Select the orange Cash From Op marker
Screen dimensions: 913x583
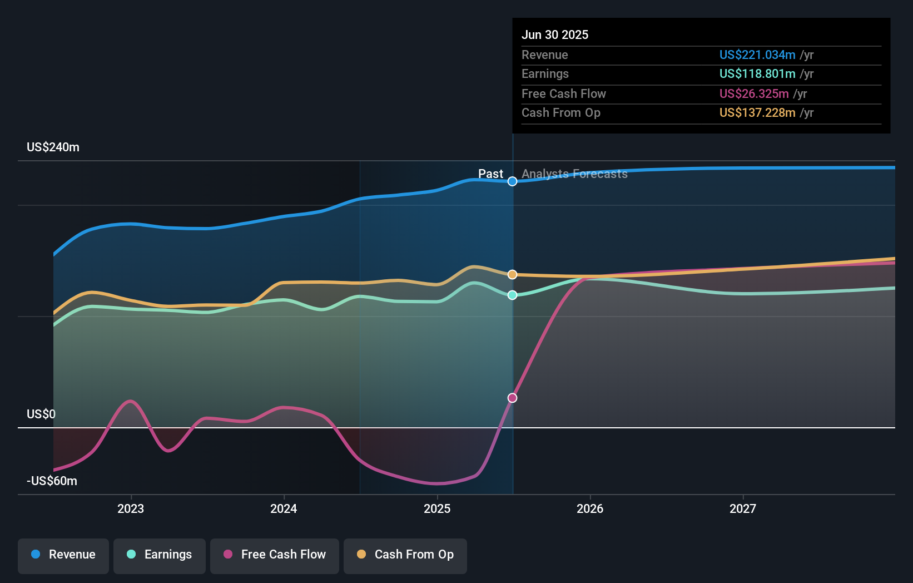tap(512, 274)
